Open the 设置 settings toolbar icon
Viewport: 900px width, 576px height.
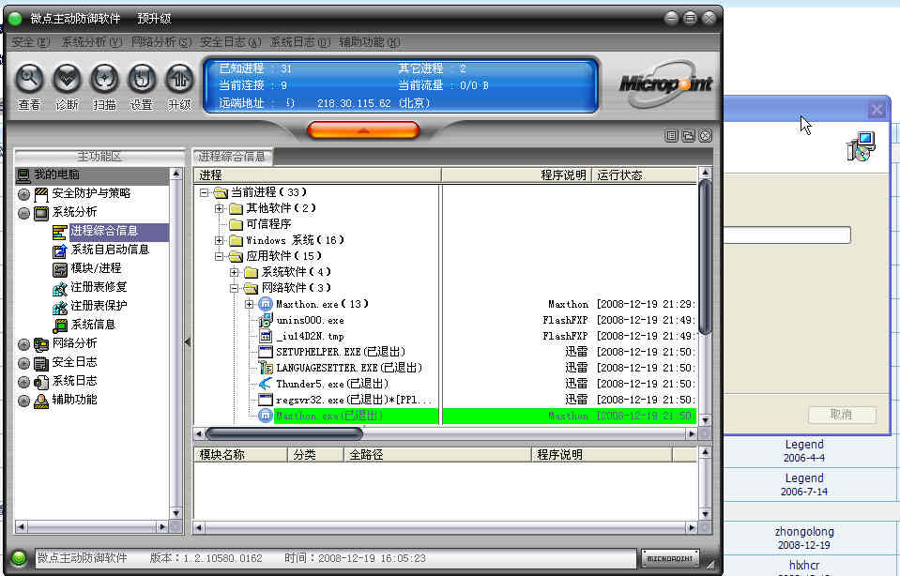(142, 79)
